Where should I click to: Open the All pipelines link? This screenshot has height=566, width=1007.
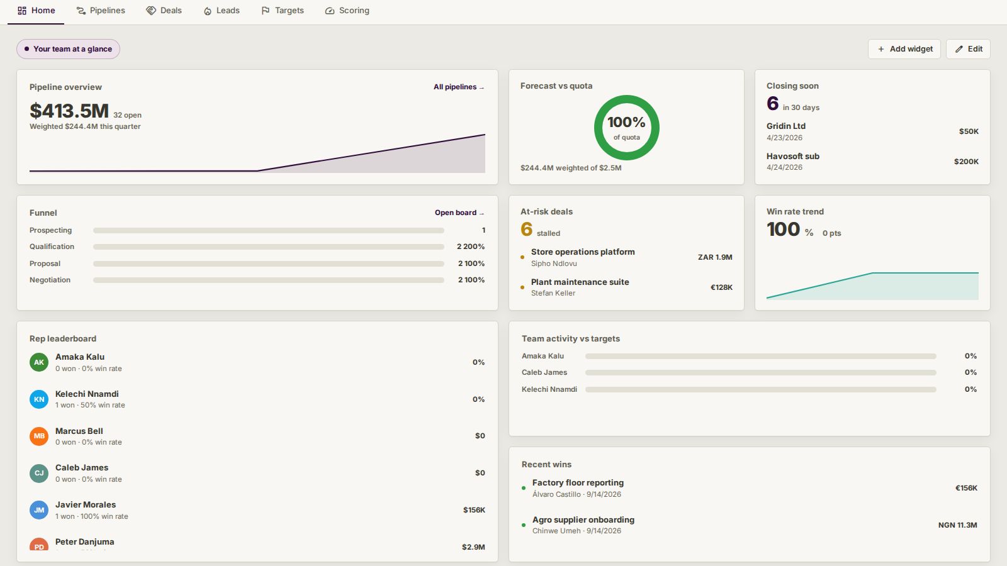click(x=459, y=87)
